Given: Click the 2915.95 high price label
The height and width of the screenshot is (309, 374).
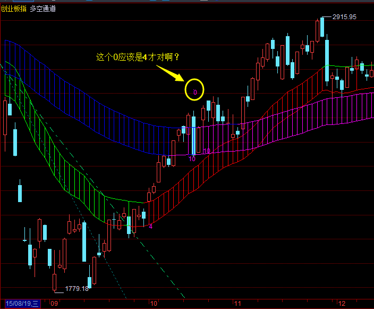Looking at the screenshot, I should pos(344,16).
